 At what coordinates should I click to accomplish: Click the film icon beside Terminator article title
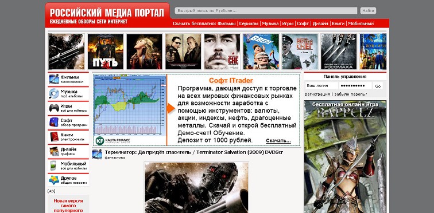pos(97,154)
